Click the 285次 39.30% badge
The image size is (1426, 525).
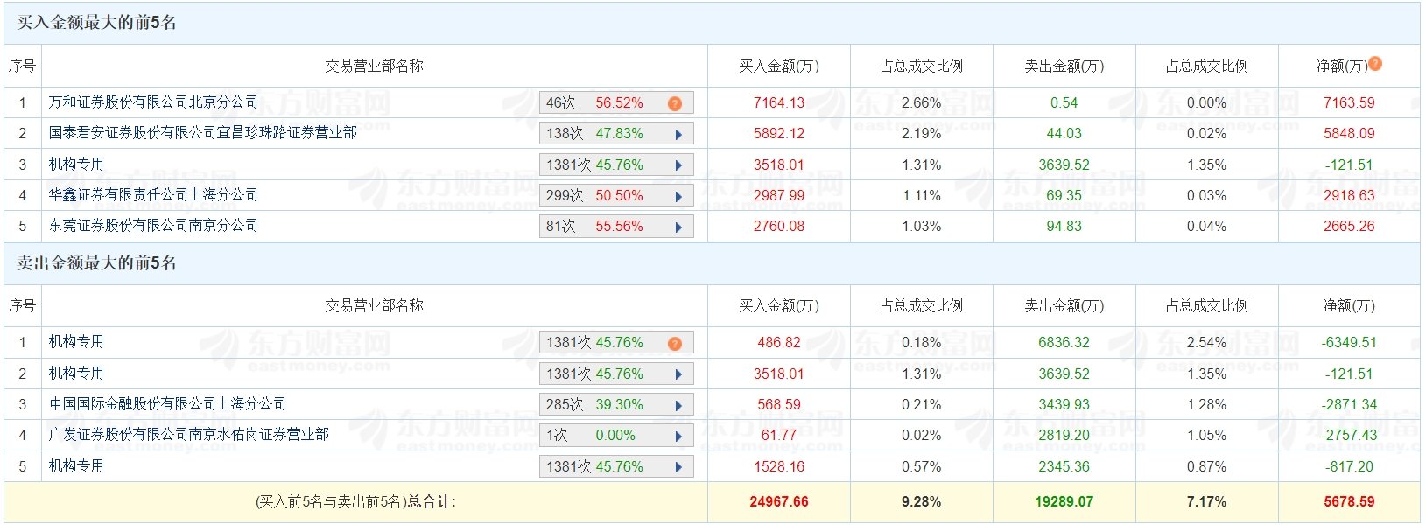click(616, 405)
